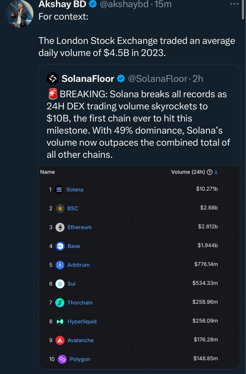Click the Sui droplet logo icon
The height and width of the screenshot is (374, 246).
point(60,284)
